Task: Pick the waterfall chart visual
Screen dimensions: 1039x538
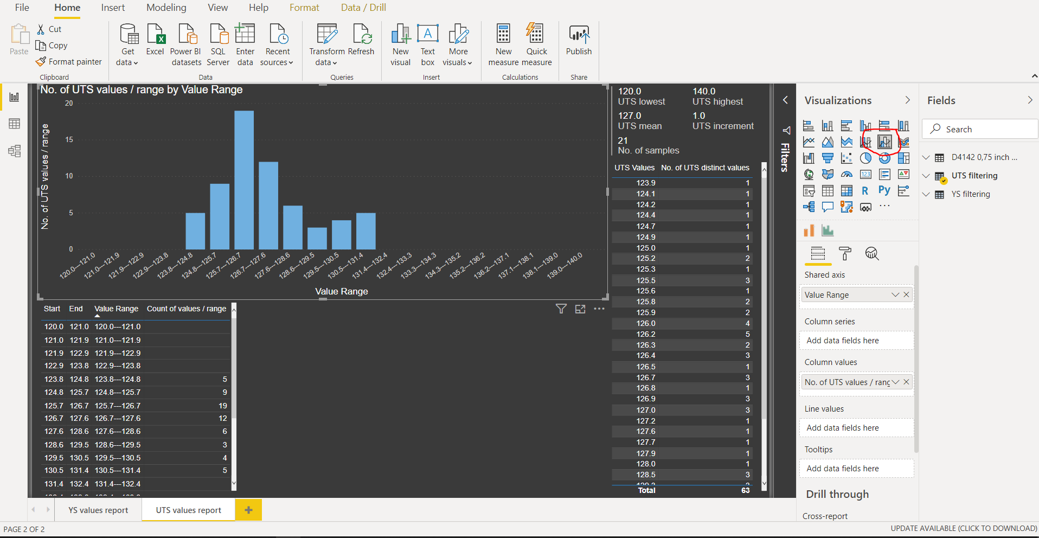Action: pyautogui.click(x=809, y=158)
